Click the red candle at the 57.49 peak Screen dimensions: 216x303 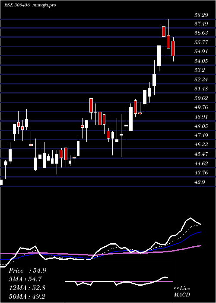164,32
